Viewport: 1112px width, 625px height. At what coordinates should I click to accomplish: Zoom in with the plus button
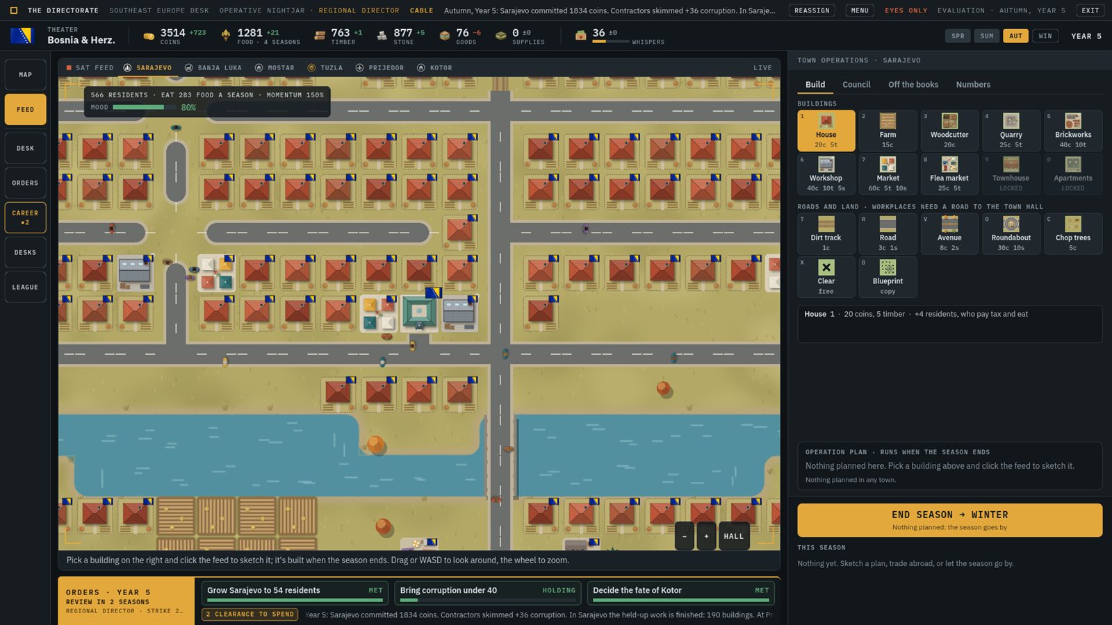[x=707, y=536]
